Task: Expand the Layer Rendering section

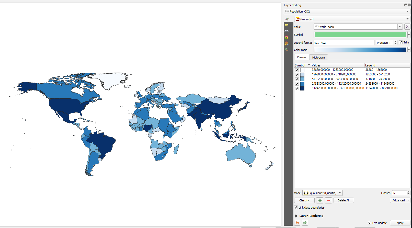Action: (296, 216)
